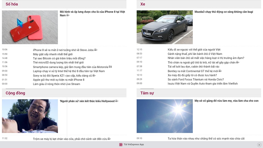Screen dimensions: 263x148
Task: Click the sun in blue sky thumbnail
Action: pyautogui.click(x=165, y=116)
